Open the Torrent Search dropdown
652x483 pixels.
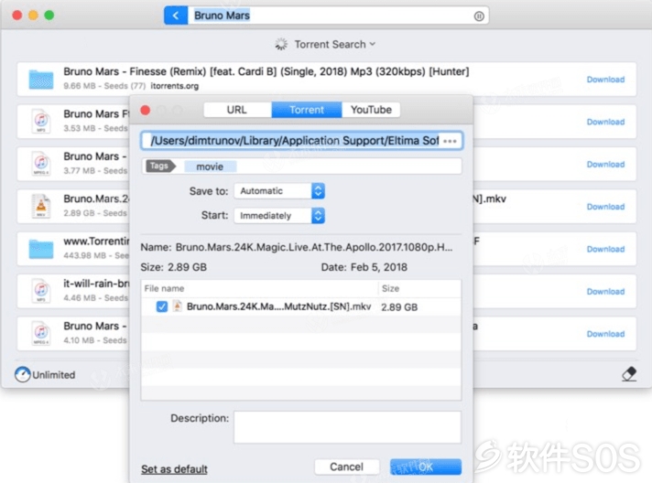coord(335,45)
